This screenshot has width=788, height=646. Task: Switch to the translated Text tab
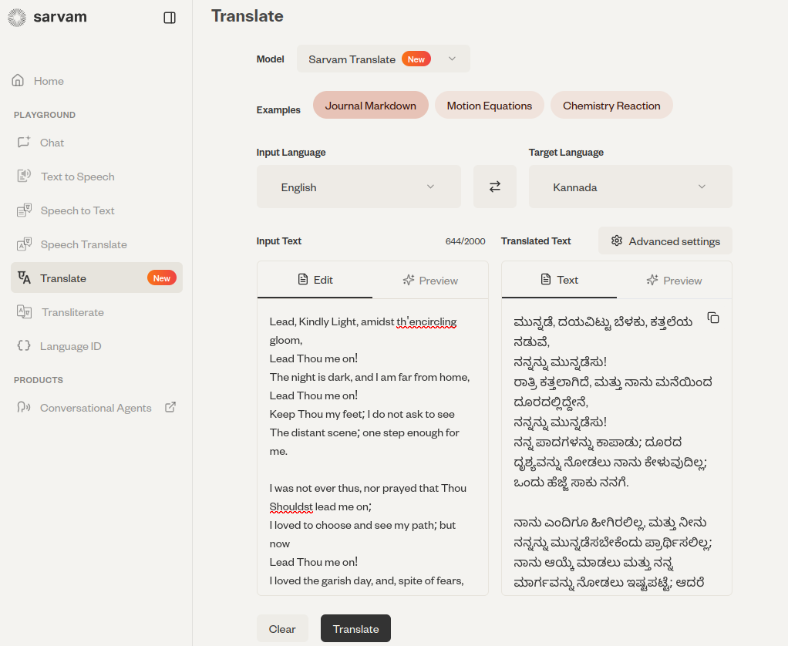click(559, 280)
